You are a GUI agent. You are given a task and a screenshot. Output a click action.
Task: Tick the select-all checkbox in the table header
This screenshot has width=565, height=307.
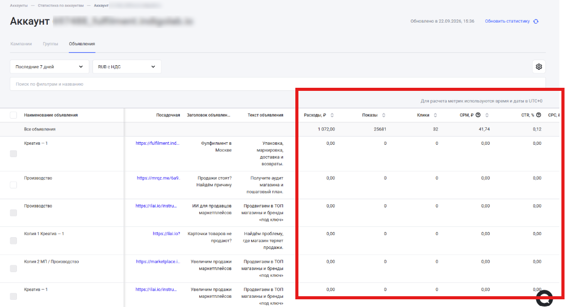tap(13, 115)
